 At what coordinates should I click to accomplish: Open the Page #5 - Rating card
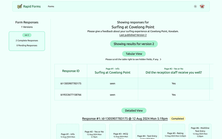(173, 131)
